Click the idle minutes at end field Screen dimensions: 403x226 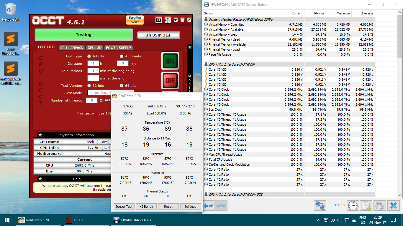click(93, 78)
